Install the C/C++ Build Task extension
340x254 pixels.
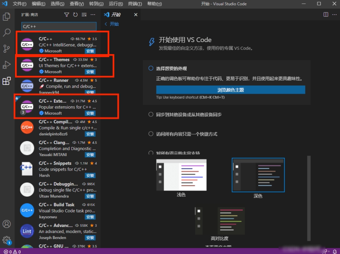90,217
